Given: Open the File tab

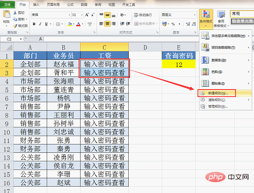Looking at the screenshot, I should 7,4.
